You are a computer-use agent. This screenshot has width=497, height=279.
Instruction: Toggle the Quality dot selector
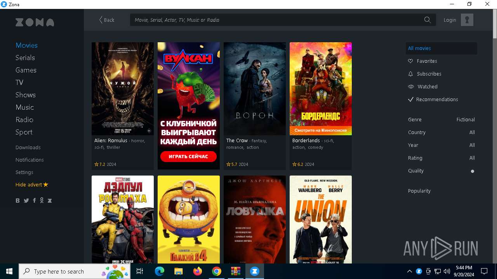tap(473, 171)
